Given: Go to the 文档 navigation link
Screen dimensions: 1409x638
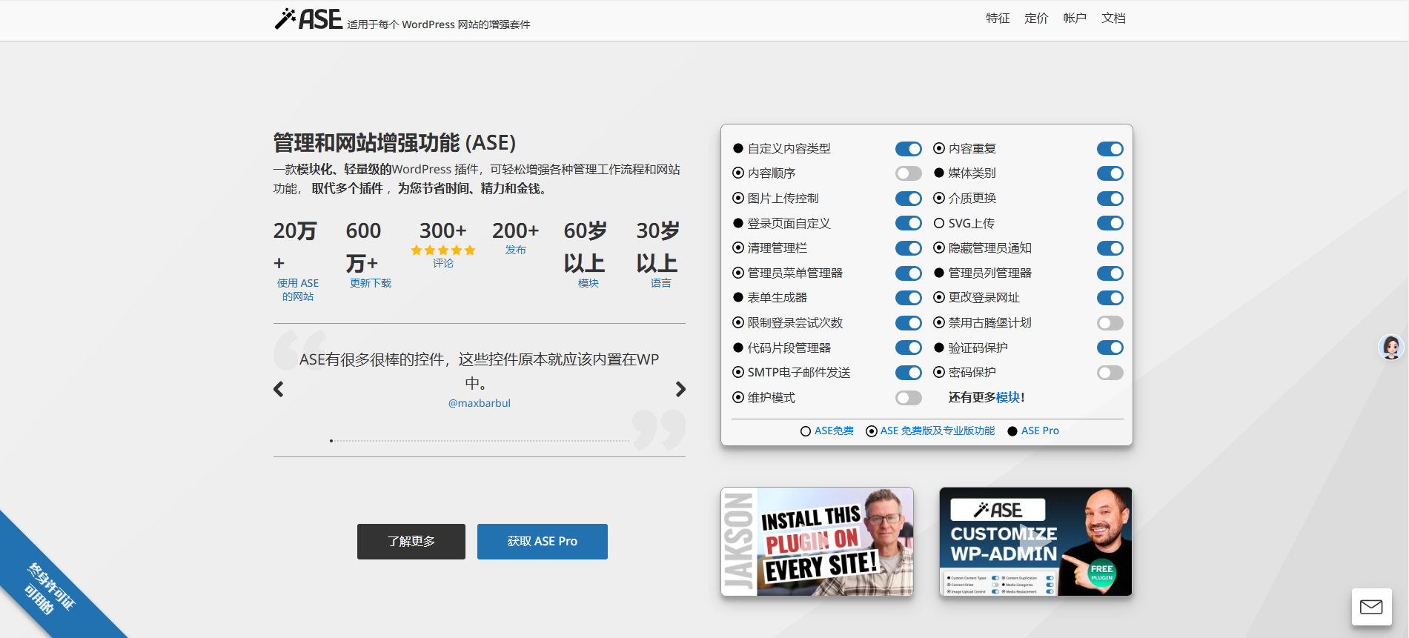Looking at the screenshot, I should click(x=1113, y=19).
